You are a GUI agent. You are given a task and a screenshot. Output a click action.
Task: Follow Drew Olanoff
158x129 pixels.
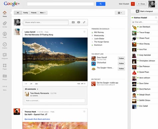point(121,58)
